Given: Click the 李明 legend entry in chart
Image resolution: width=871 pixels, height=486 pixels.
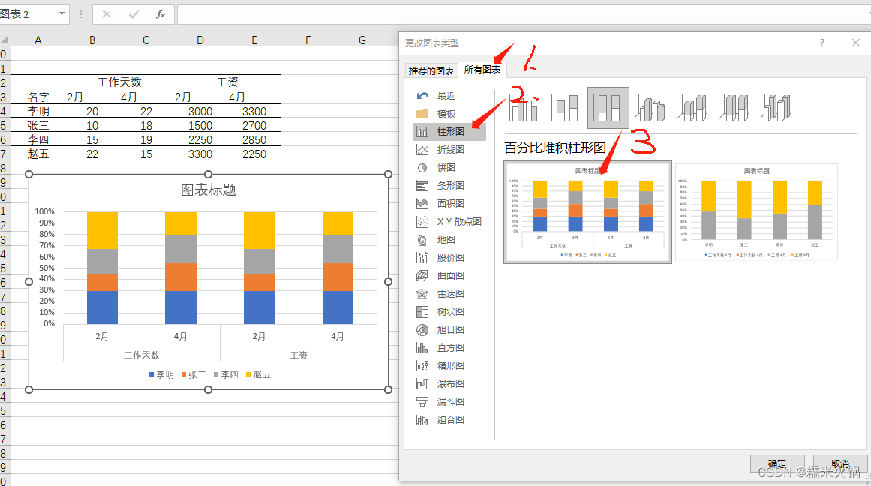Looking at the screenshot, I should coord(161,374).
